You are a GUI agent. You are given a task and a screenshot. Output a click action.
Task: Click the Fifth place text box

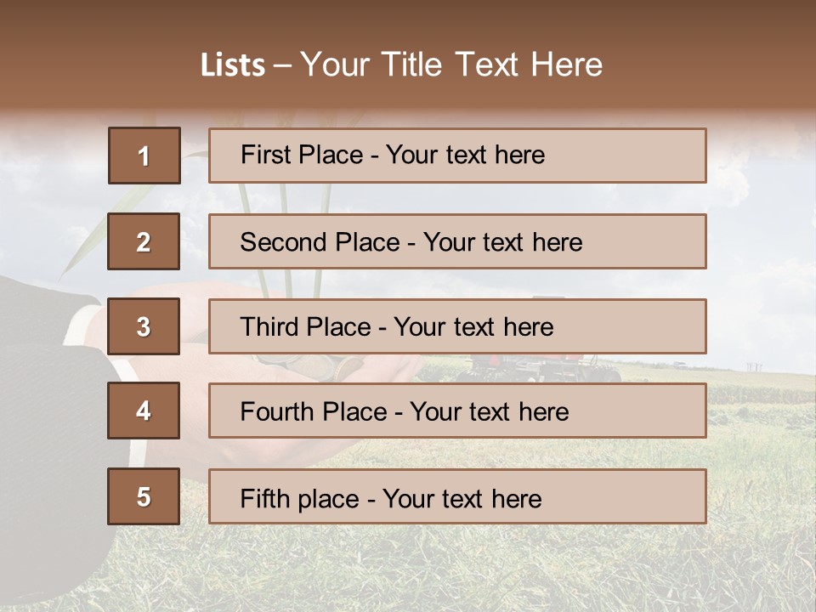457,496
